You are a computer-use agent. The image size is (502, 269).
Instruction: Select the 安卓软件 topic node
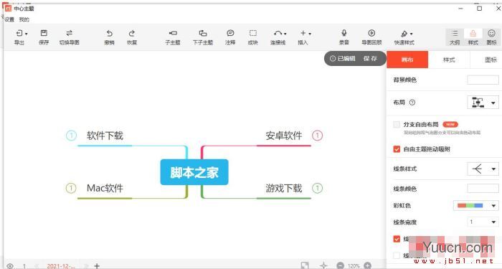(x=284, y=136)
